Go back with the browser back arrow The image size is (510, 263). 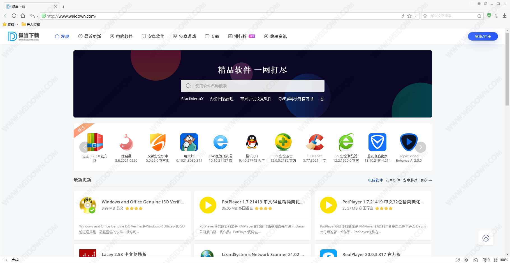tap(5, 16)
